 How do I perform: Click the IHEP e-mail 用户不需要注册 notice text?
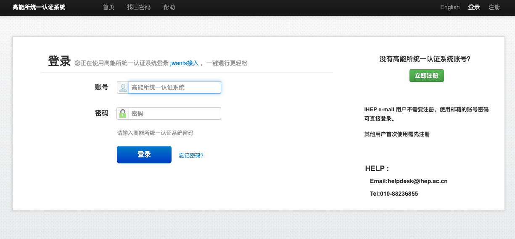426,114
